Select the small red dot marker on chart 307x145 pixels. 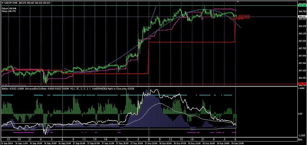click(64, 70)
